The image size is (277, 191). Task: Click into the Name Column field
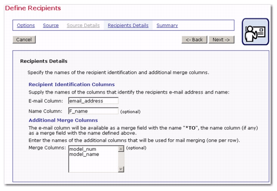93,111
